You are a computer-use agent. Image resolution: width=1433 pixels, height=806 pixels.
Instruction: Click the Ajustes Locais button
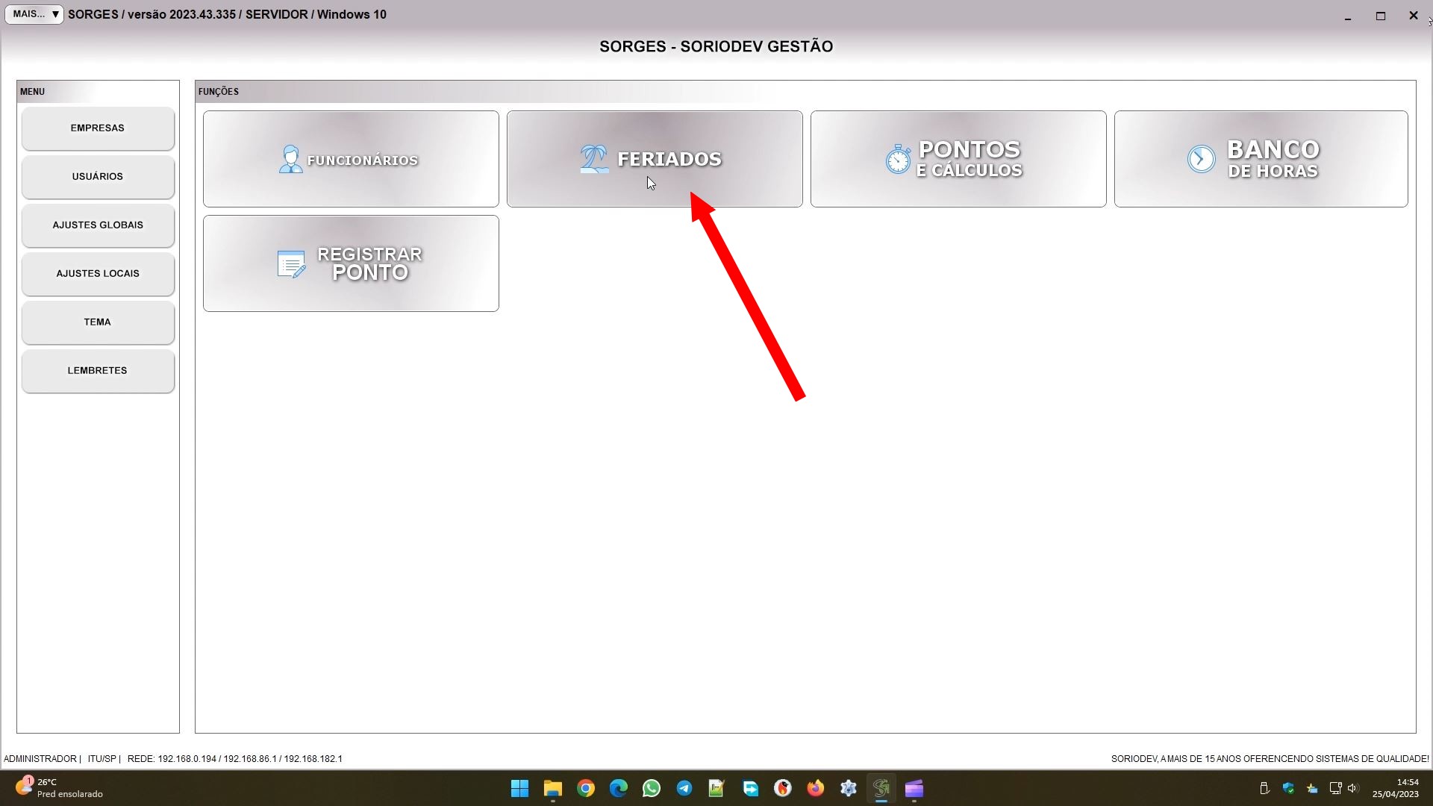[98, 274]
